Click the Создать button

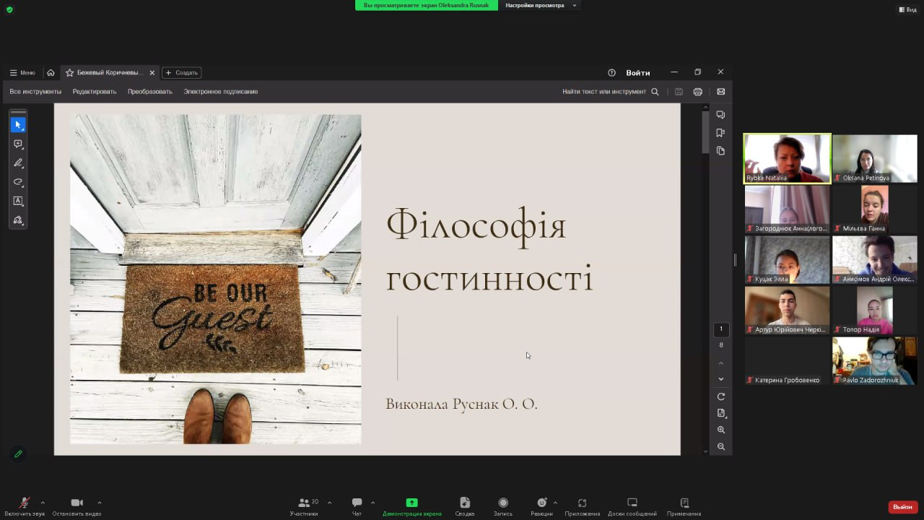coord(181,73)
